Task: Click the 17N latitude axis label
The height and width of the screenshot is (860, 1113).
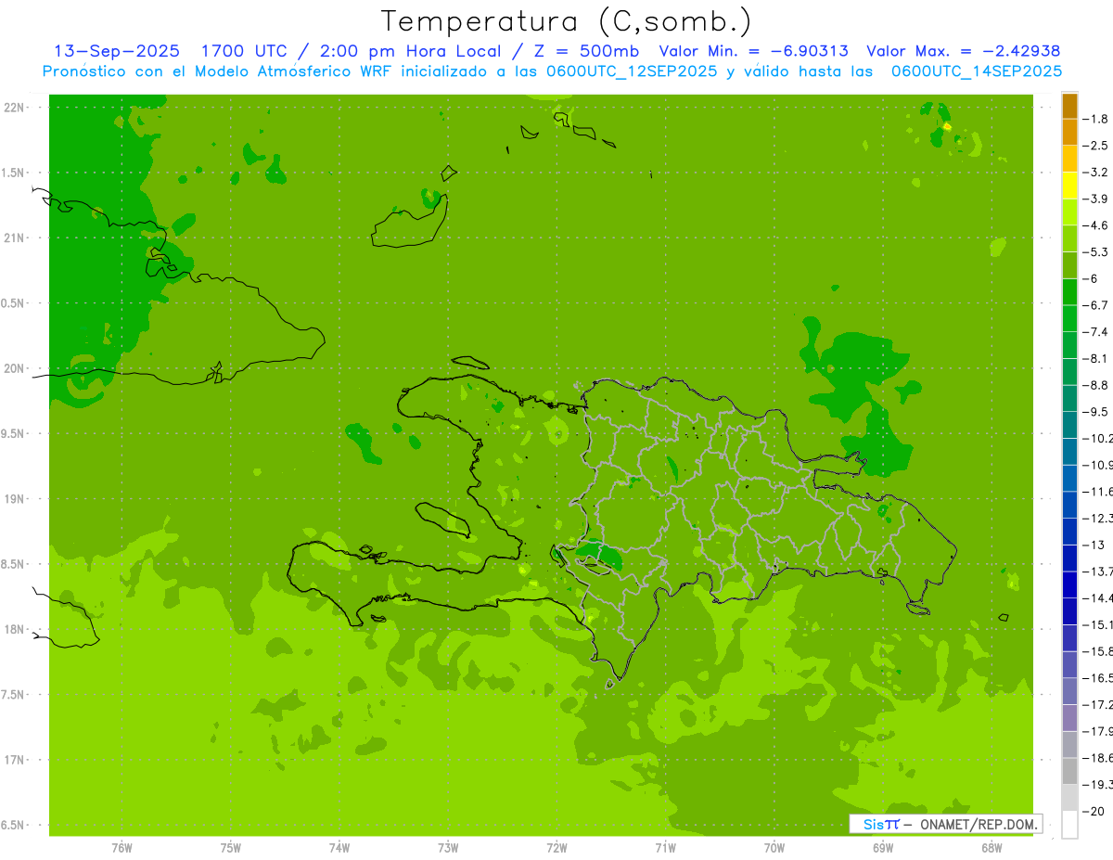Action: click(x=15, y=760)
